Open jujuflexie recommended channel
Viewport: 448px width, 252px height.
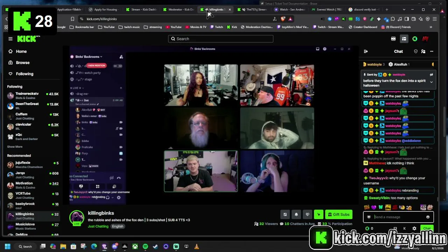[33, 164]
